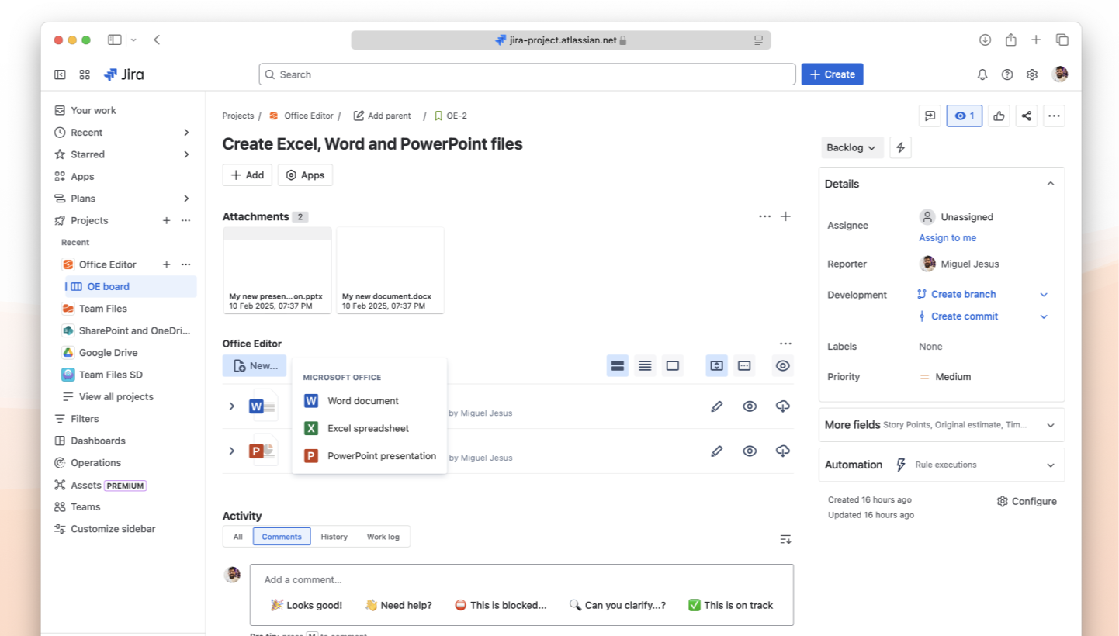
Task: Preview the PowerPoint file with the eye icon
Action: coord(750,451)
